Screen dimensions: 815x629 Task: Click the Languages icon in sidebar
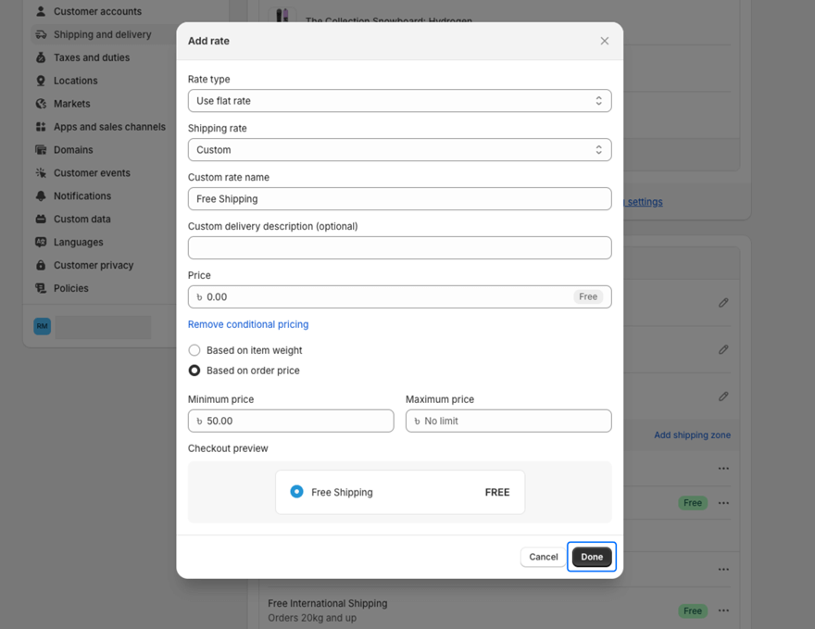[41, 242]
